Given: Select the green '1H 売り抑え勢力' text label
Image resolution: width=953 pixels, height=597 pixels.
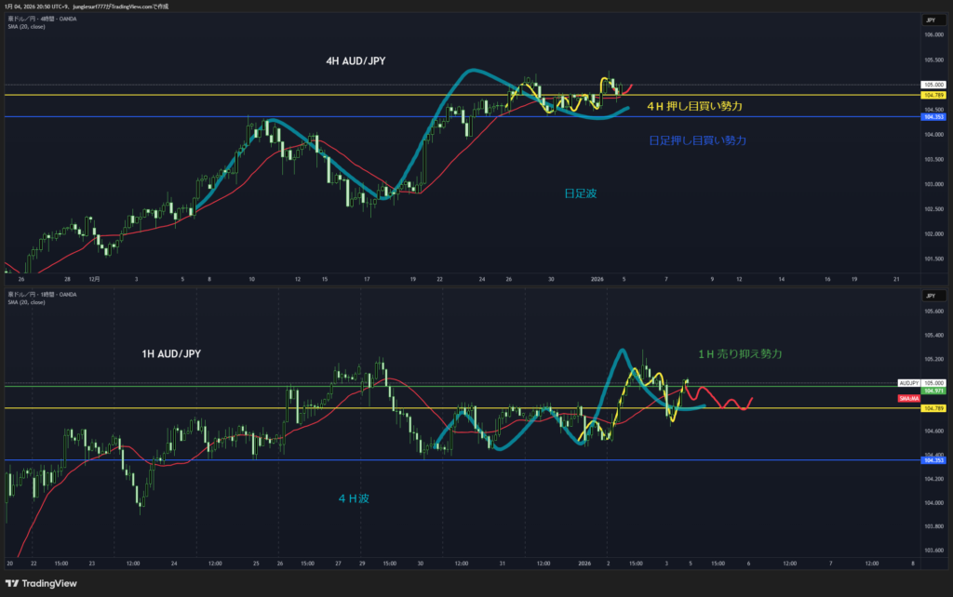Looking at the screenshot, I should [740, 354].
